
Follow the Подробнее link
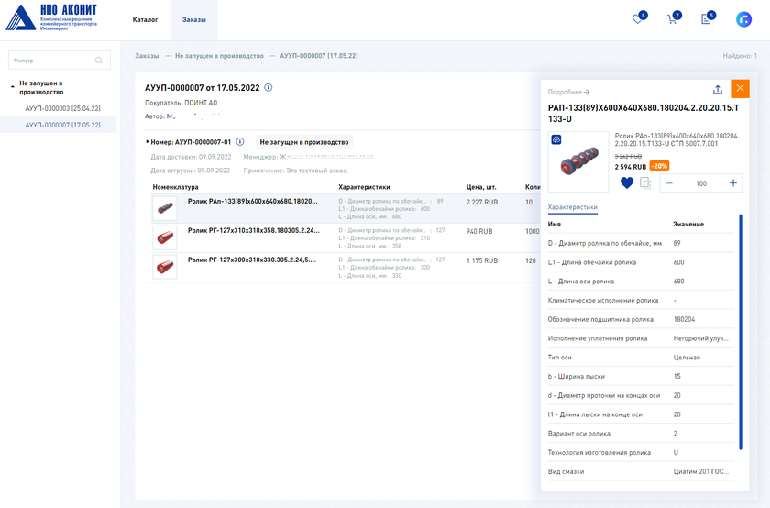[x=568, y=93]
